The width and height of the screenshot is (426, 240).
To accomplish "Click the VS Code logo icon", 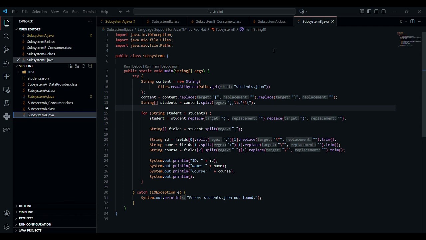I will click(x=5, y=11).
